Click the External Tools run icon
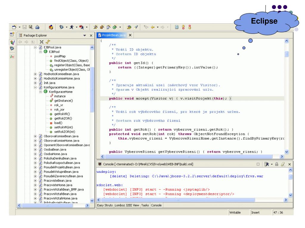This screenshot has height=228, width=305. click(82, 27)
